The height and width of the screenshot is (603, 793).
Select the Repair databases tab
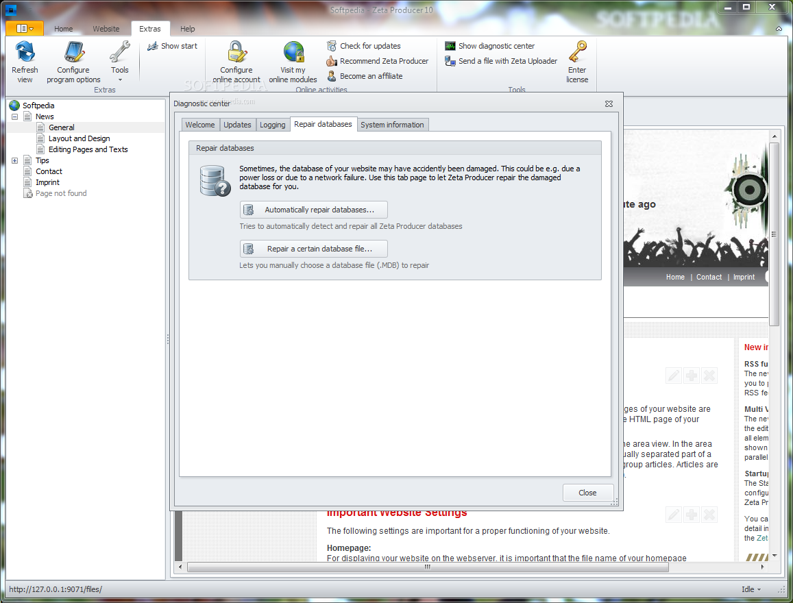point(324,124)
